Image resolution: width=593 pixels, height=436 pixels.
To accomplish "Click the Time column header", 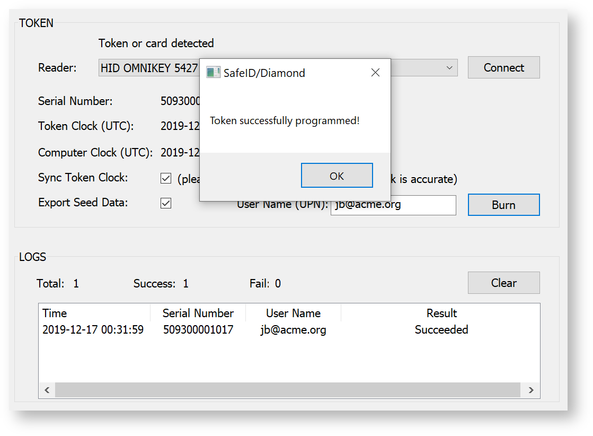I will pos(55,313).
